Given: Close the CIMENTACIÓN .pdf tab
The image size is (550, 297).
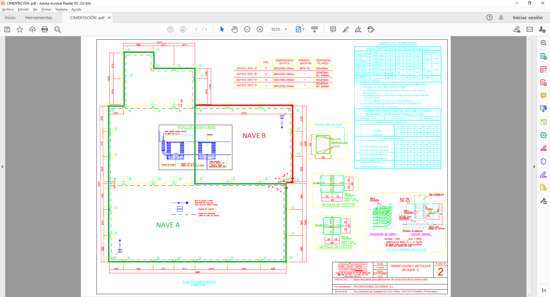Looking at the screenshot, I should (109, 18).
